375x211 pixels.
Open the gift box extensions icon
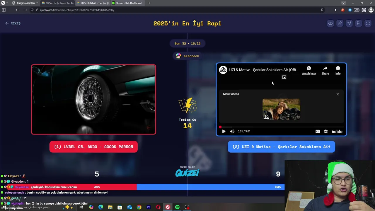[x=364, y=10]
